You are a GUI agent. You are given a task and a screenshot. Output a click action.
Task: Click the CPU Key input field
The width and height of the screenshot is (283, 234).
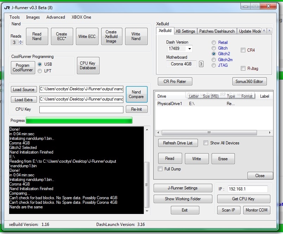pos(82,109)
